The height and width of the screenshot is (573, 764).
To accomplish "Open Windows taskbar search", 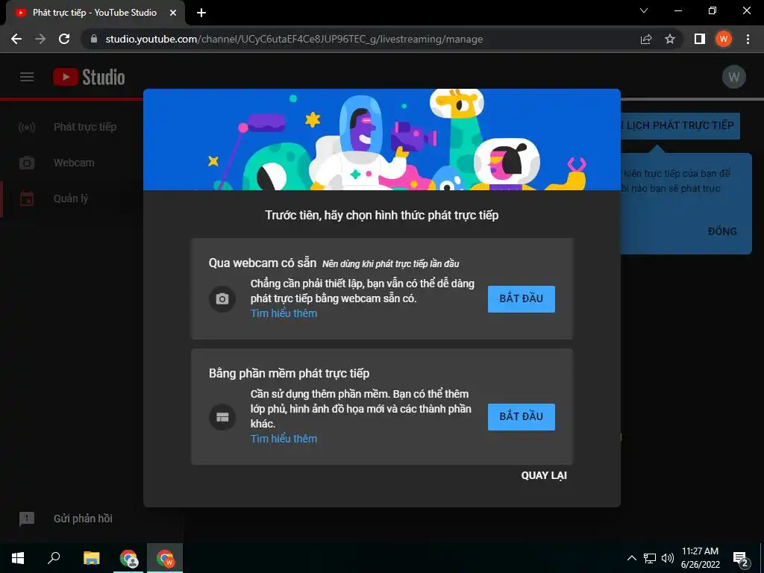I will [x=54, y=558].
